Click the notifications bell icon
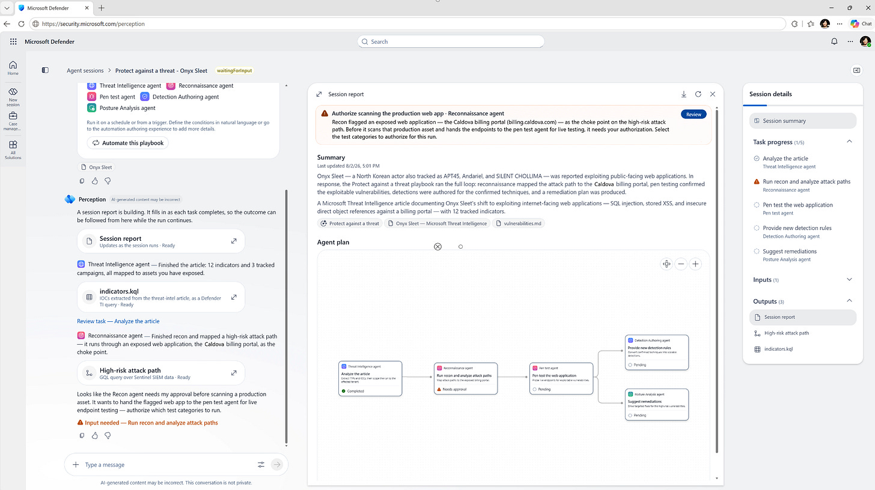 point(834,41)
